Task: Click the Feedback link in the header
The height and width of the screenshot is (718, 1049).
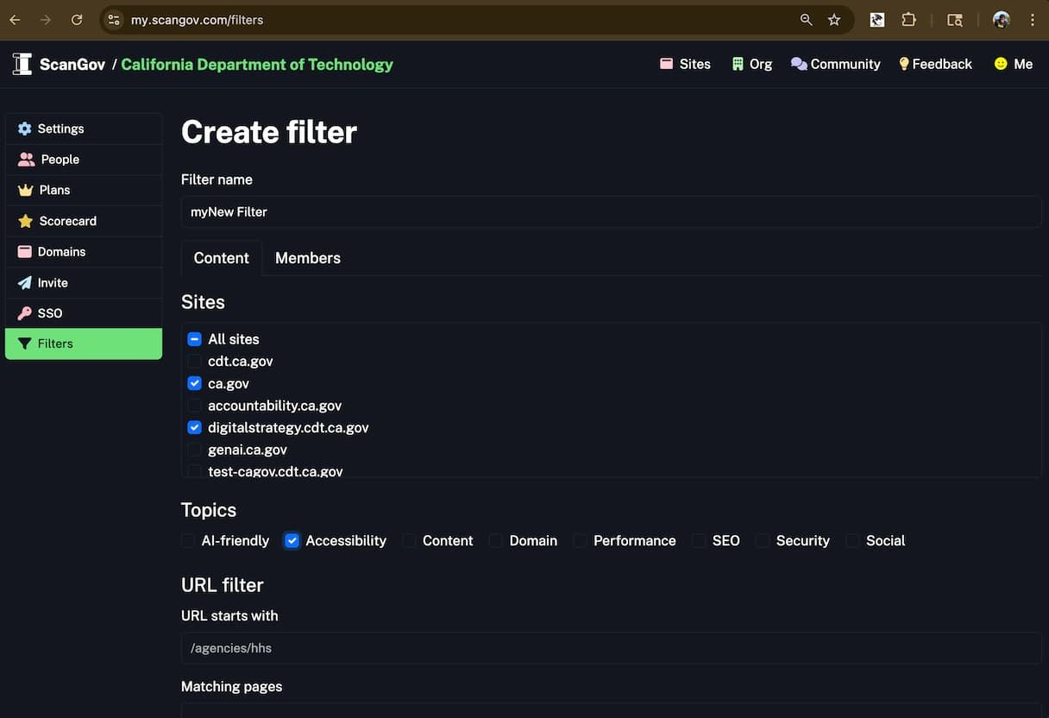Action: click(x=935, y=63)
